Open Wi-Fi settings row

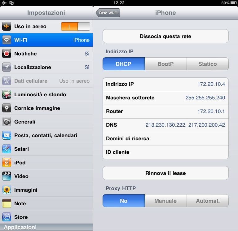[x=46, y=40]
